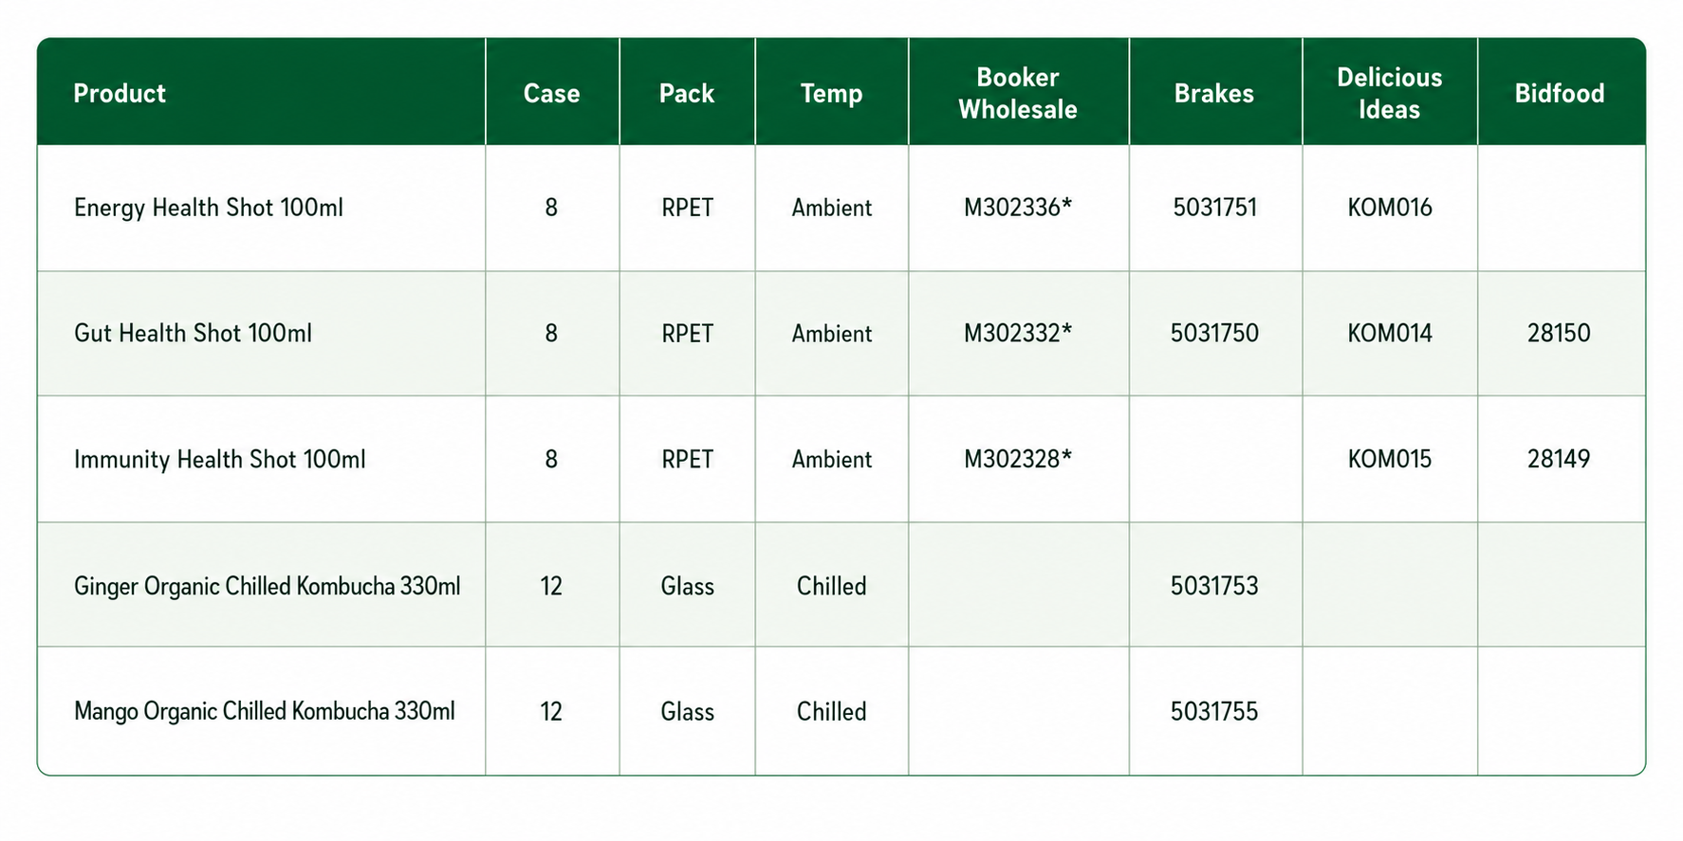Screen dimensions: 1683x841
Task: Select the Booker Wholesale column header
Action: point(1018,93)
